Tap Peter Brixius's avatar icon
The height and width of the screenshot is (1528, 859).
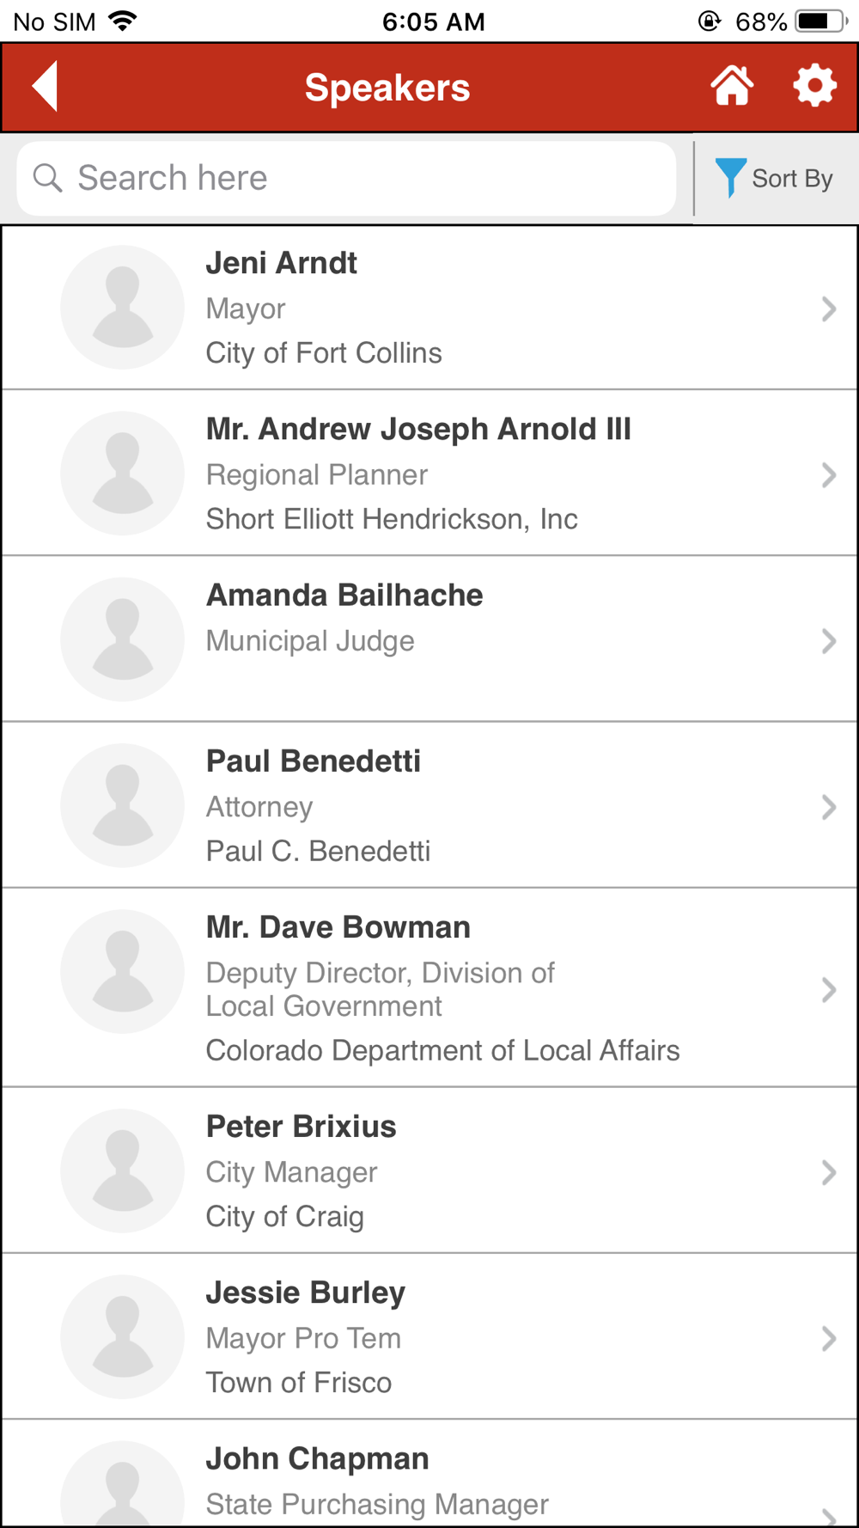coord(123,1170)
